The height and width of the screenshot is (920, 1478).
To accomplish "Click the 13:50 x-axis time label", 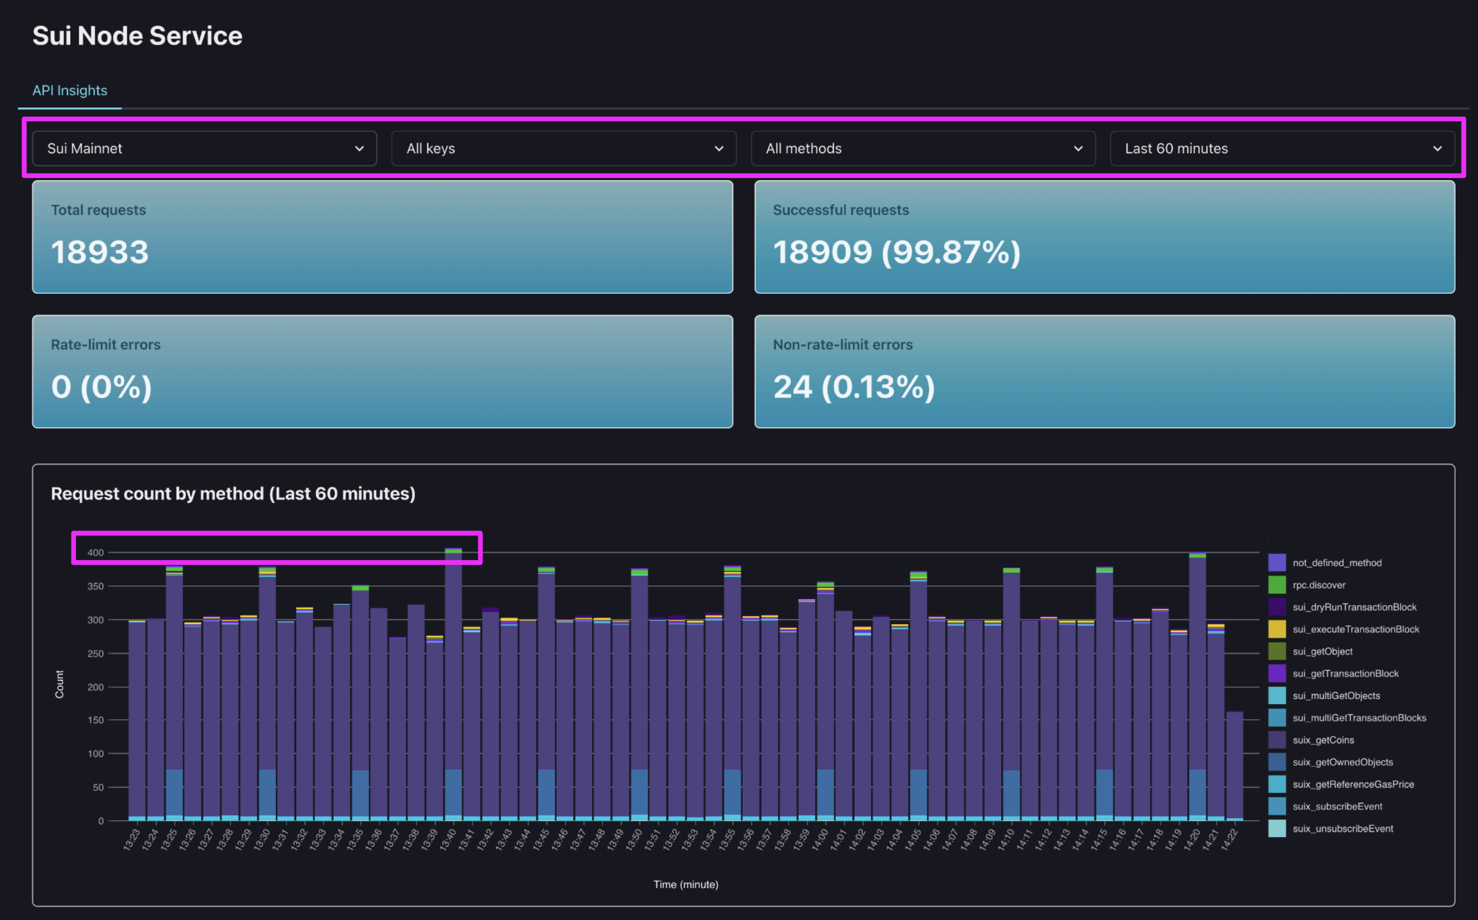I will click(x=634, y=839).
